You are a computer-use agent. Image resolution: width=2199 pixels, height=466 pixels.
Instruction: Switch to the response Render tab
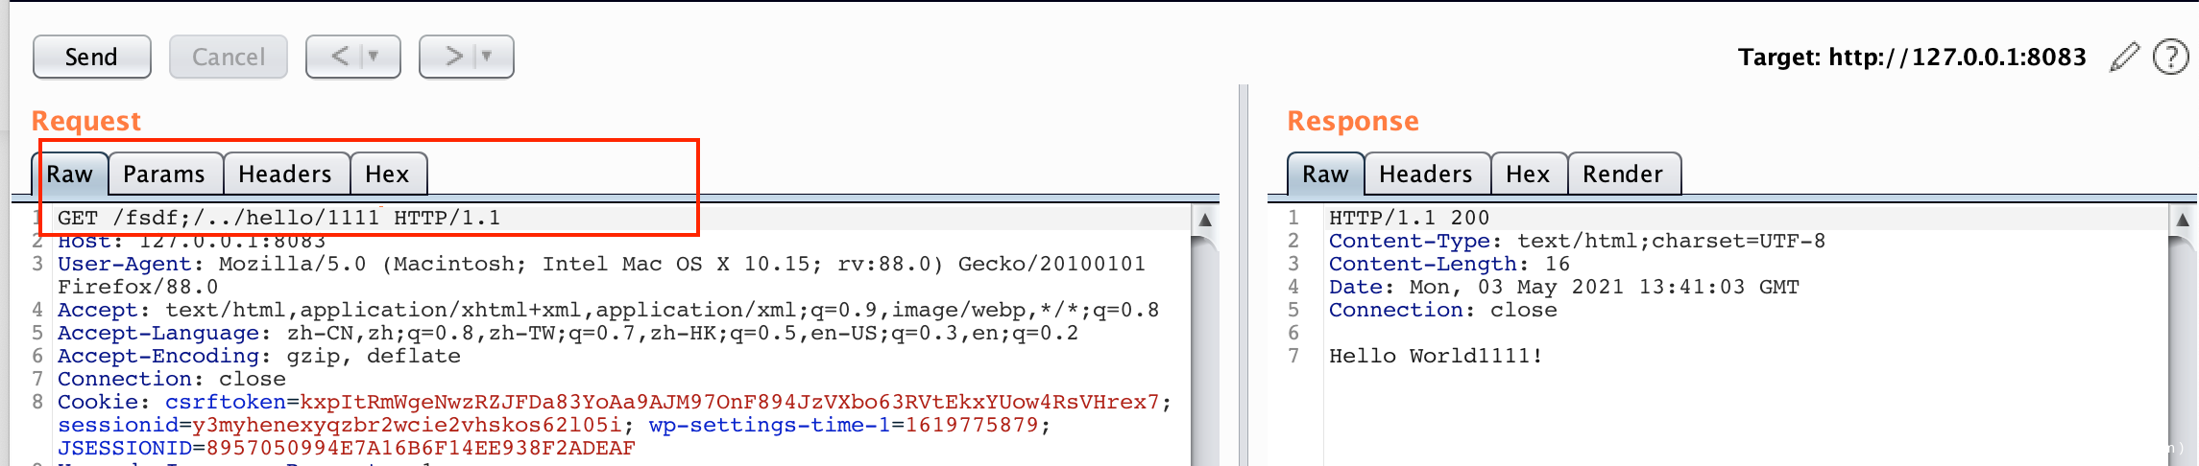click(1623, 174)
